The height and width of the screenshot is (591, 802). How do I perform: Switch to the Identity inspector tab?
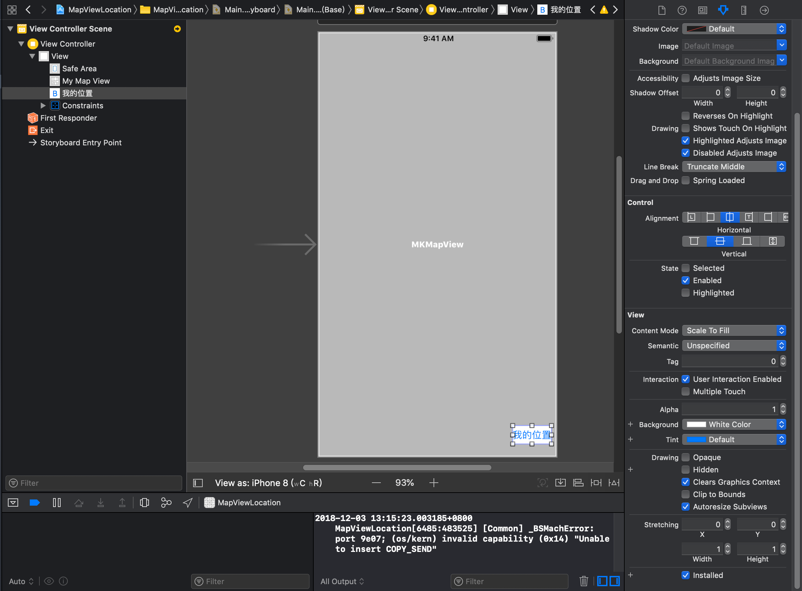point(703,10)
